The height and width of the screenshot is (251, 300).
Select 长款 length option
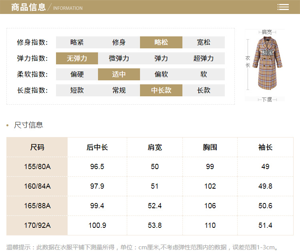tap(204, 90)
